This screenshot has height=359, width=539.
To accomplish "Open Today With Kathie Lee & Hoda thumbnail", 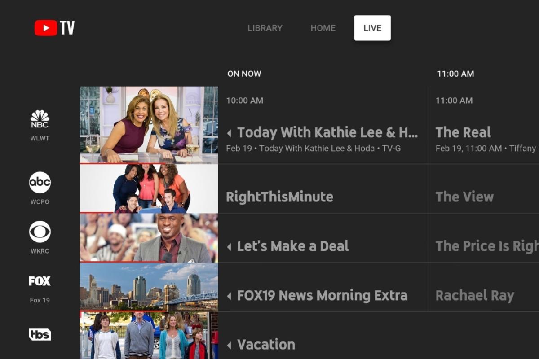I will [x=149, y=125].
